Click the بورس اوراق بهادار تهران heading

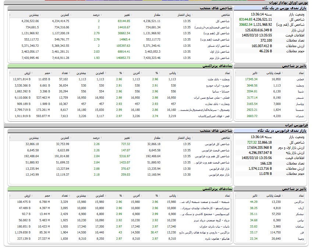click(288, 3)
